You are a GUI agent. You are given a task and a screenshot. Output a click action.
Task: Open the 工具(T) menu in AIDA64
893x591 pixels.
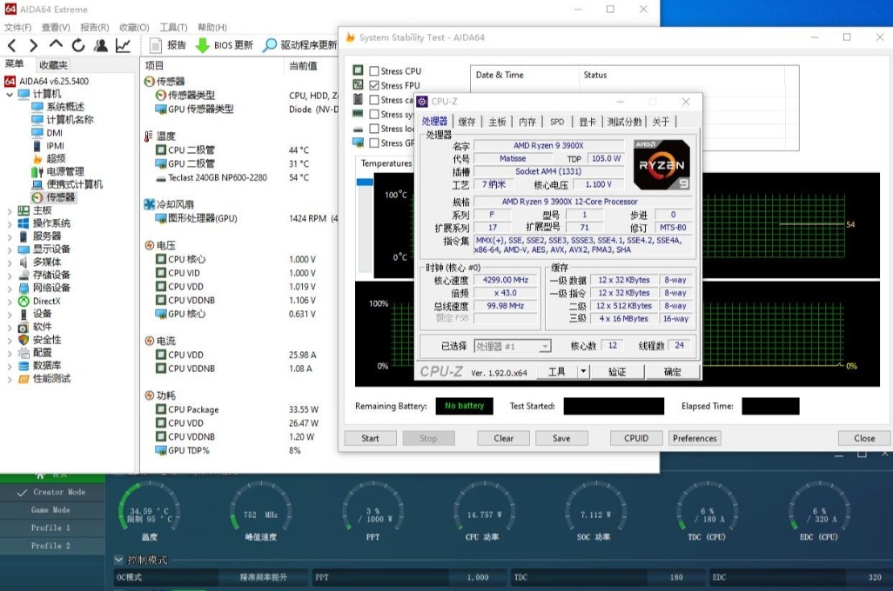[173, 27]
